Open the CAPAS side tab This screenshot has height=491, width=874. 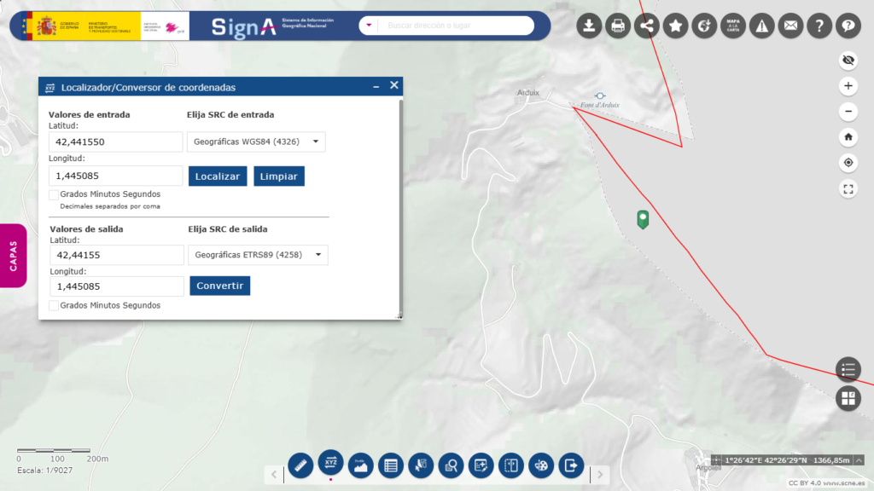coord(14,256)
